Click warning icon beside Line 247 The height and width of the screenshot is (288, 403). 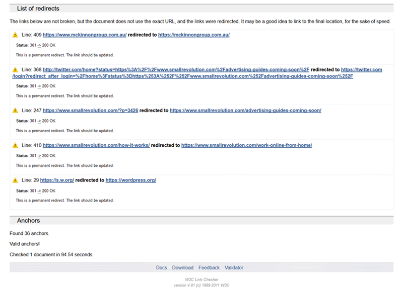coord(15,111)
